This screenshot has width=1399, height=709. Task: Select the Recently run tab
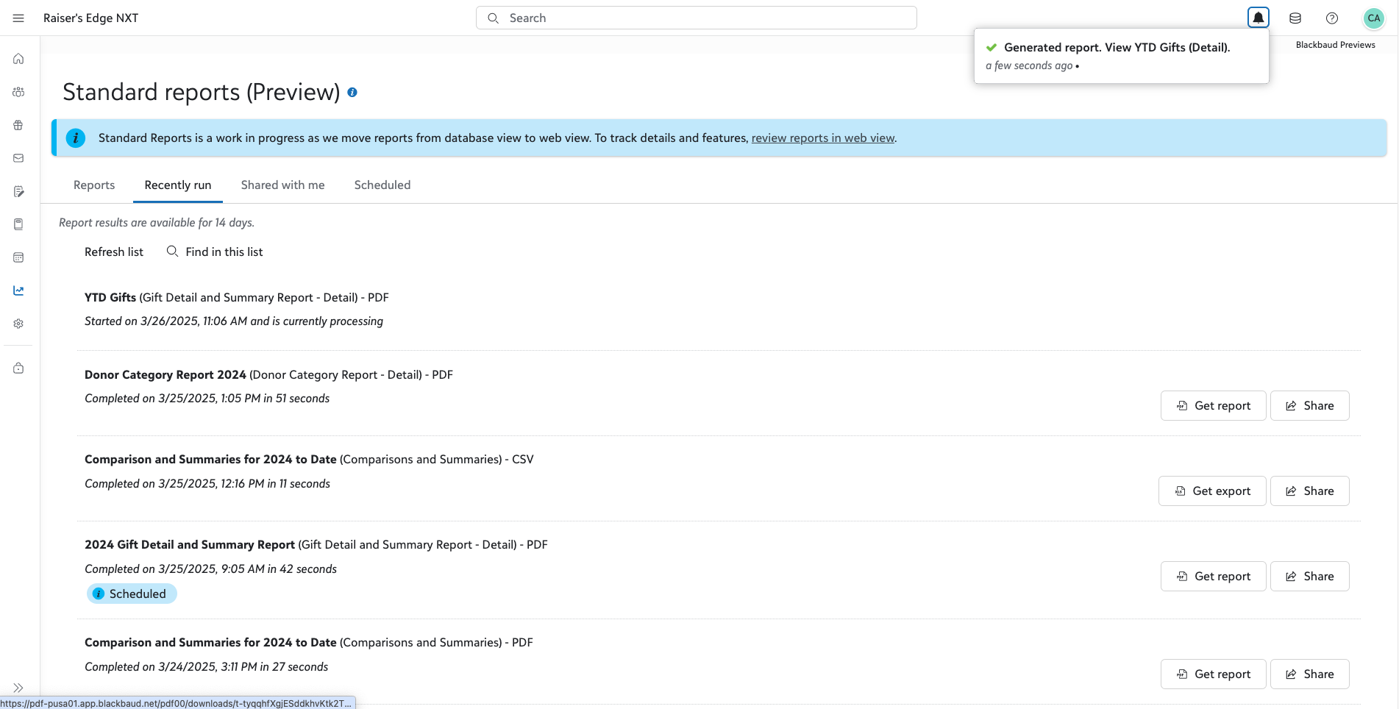click(178, 185)
